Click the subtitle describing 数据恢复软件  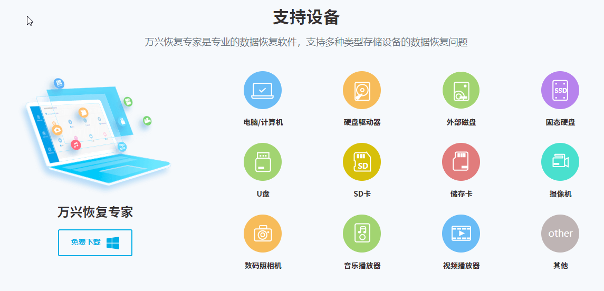click(306, 42)
